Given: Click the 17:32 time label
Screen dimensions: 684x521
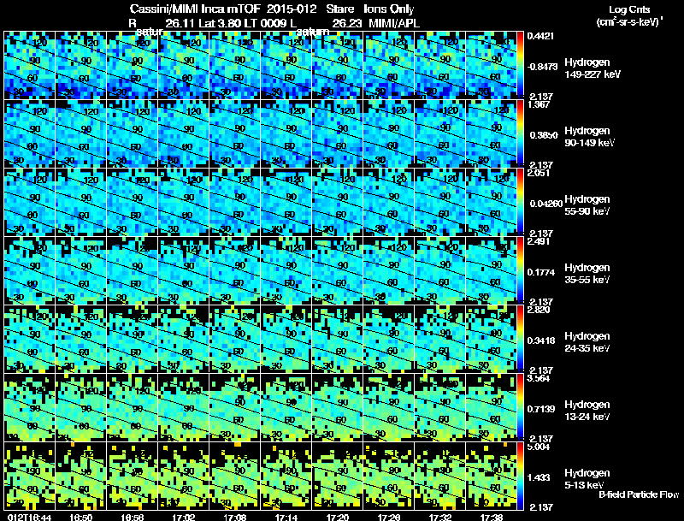Looking at the screenshot, I should (440, 518).
